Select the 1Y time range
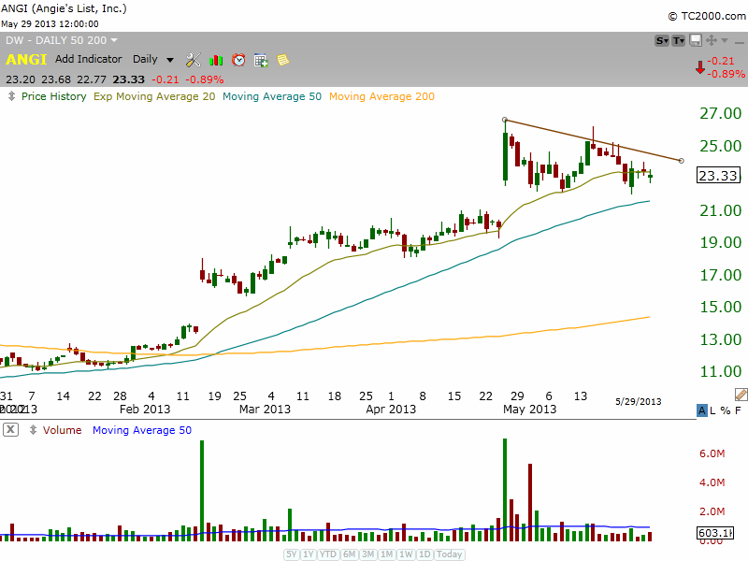 tap(309, 554)
